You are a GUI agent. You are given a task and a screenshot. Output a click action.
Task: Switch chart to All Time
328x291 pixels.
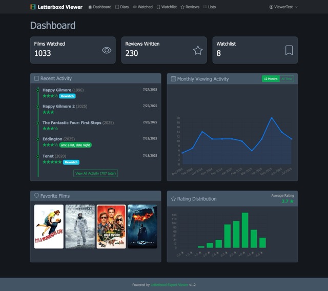tap(286, 79)
